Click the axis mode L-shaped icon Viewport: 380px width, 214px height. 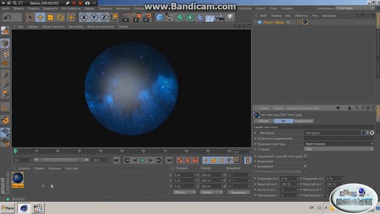pos(5,107)
